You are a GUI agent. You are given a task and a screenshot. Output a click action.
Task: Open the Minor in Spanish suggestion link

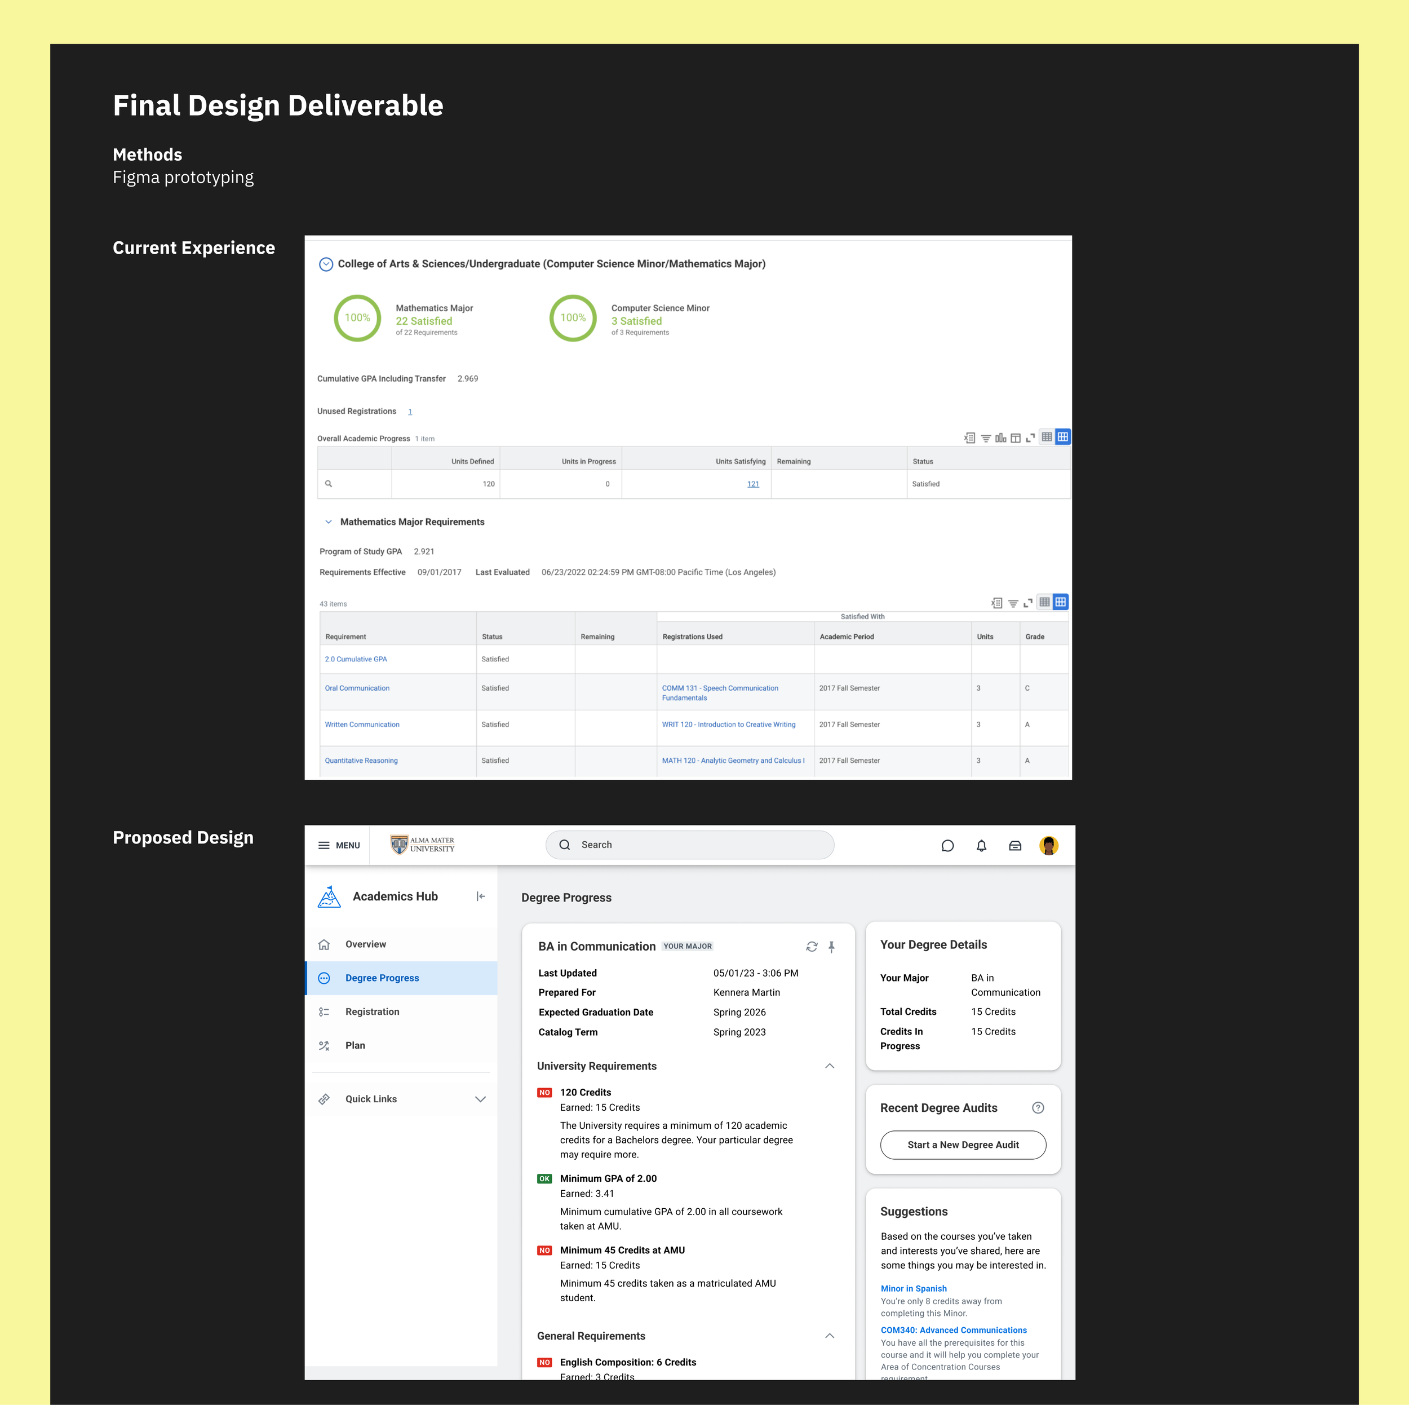click(913, 1288)
